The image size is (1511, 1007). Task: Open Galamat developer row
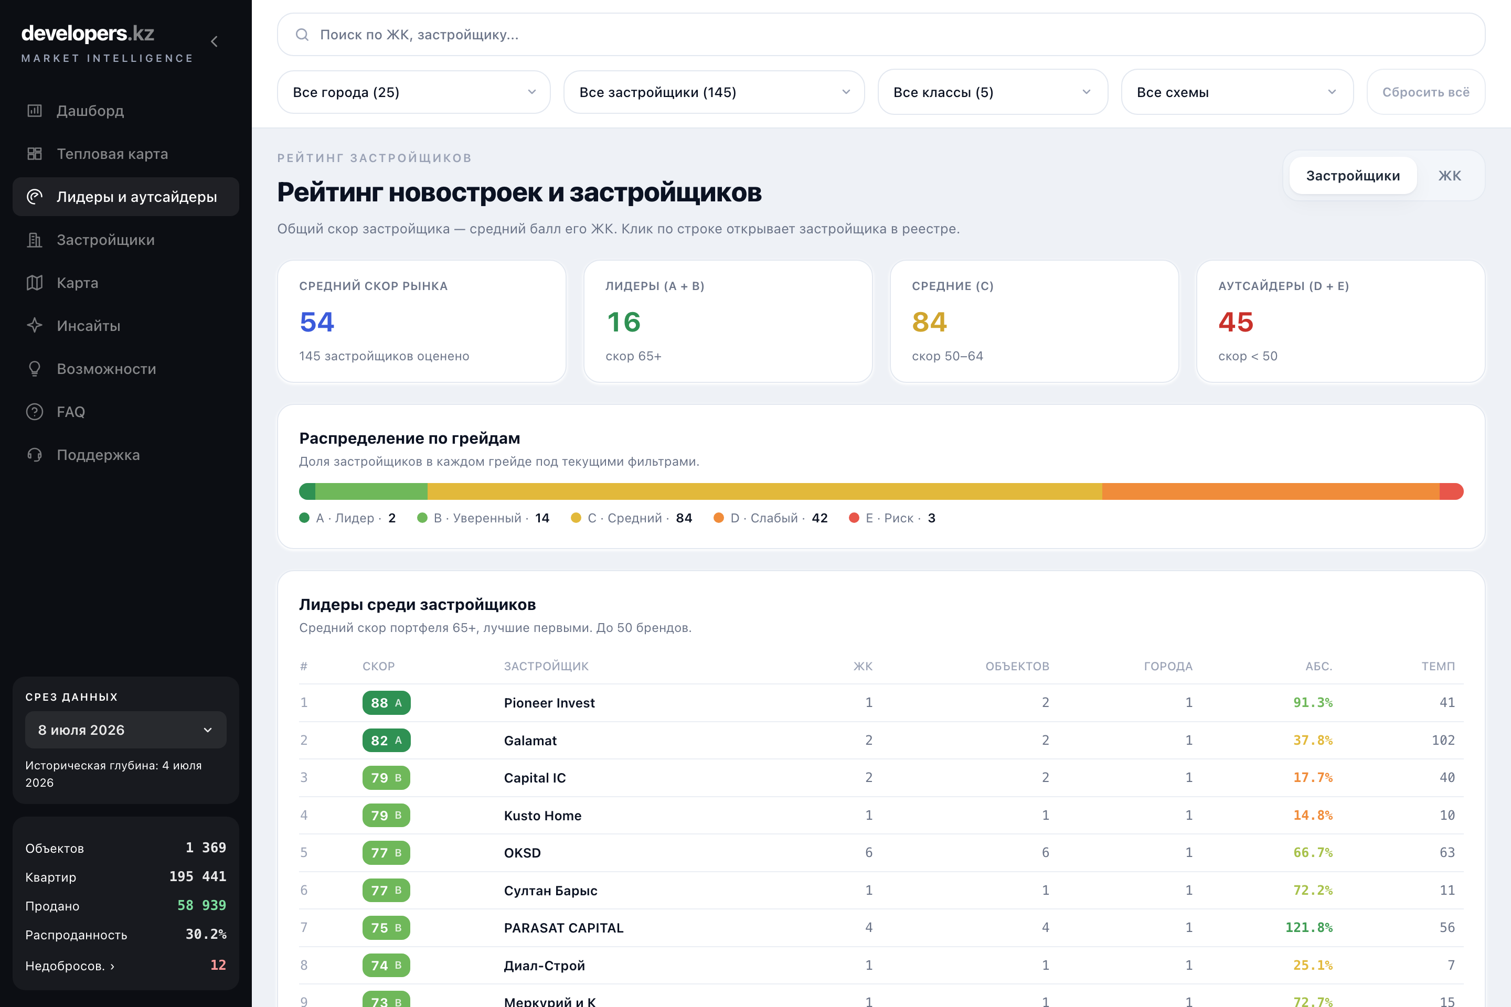[x=881, y=740]
